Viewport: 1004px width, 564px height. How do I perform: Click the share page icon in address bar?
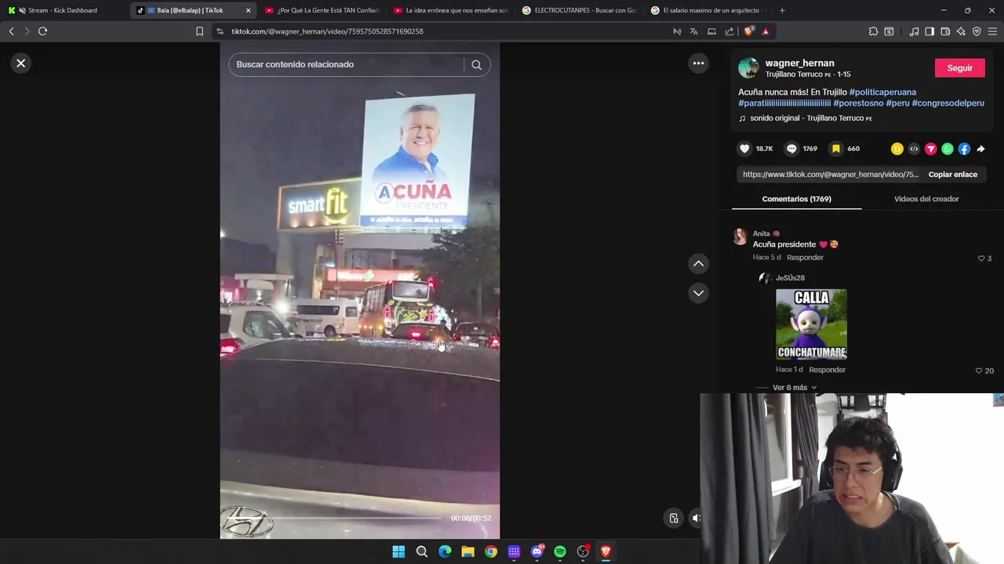[729, 31]
